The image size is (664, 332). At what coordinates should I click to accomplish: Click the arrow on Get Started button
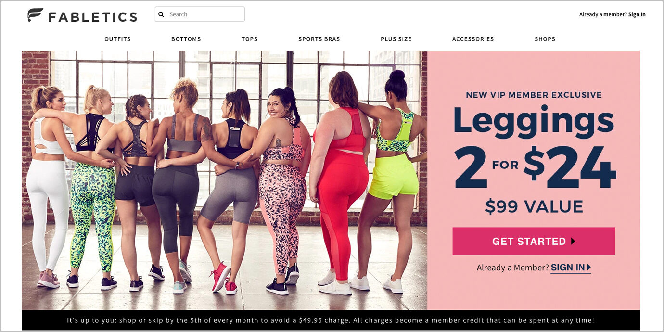point(573,242)
